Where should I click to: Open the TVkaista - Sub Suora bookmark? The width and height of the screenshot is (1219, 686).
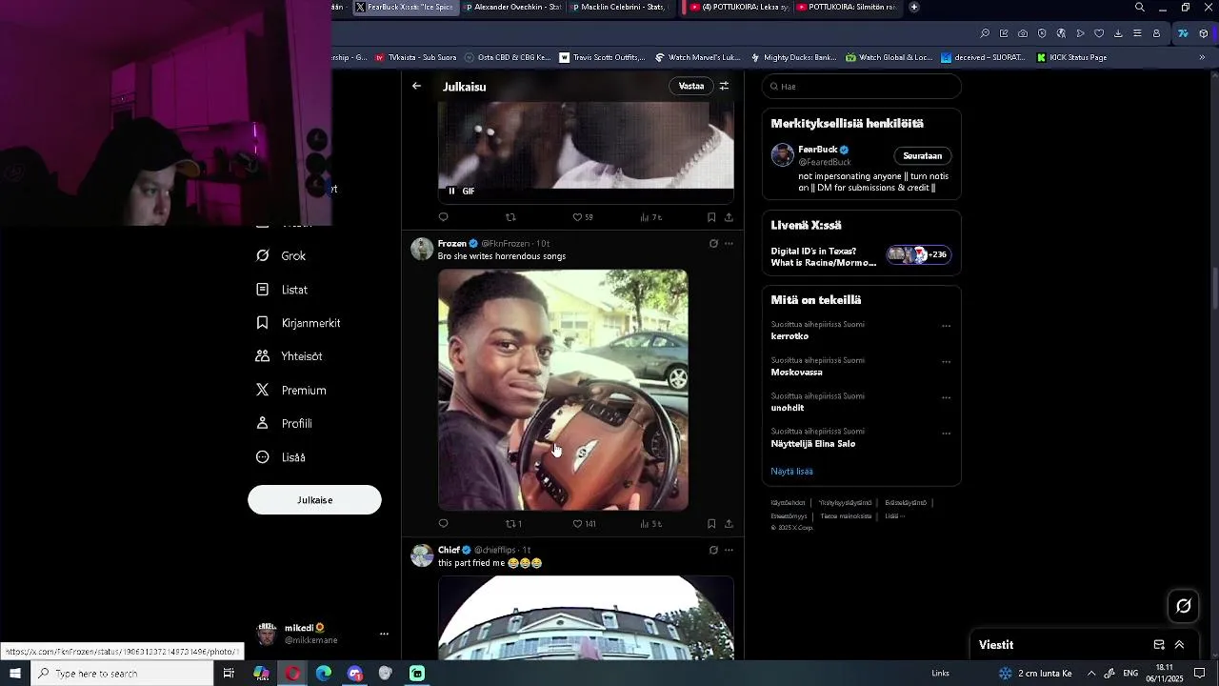click(x=416, y=57)
